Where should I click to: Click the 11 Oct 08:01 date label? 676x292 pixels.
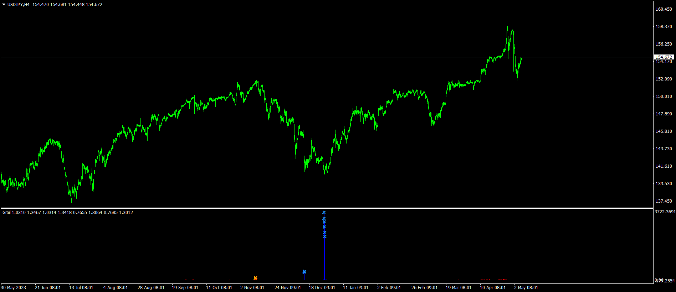coord(219,288)
